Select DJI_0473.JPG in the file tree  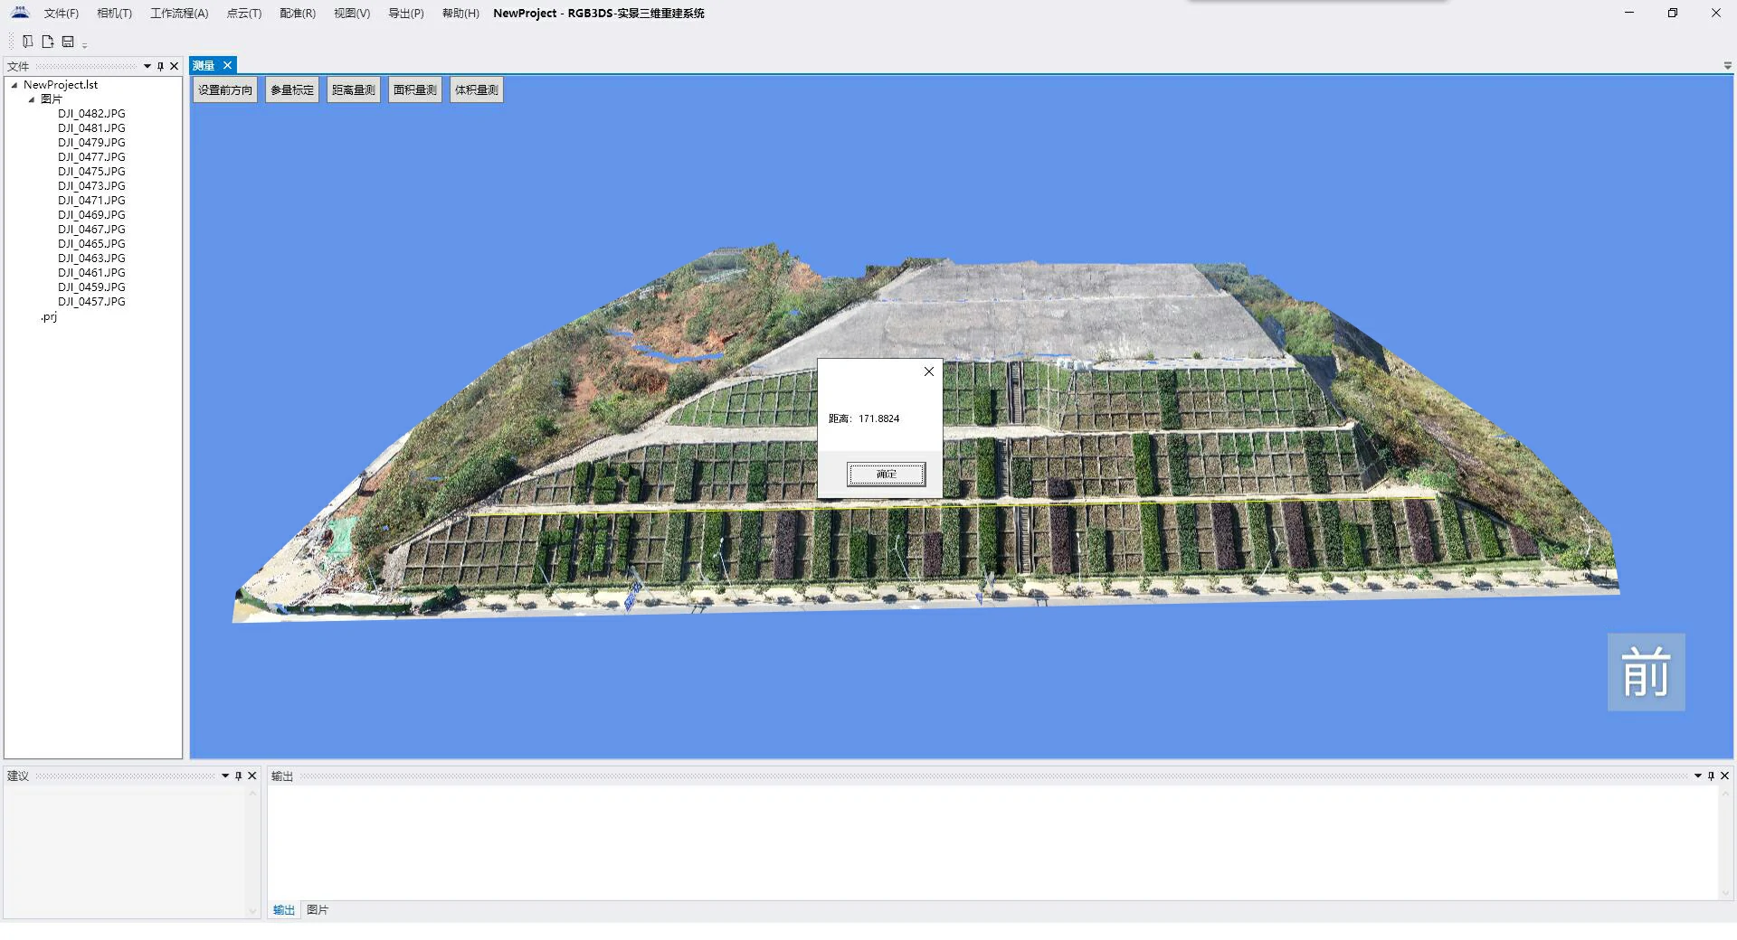91,186
